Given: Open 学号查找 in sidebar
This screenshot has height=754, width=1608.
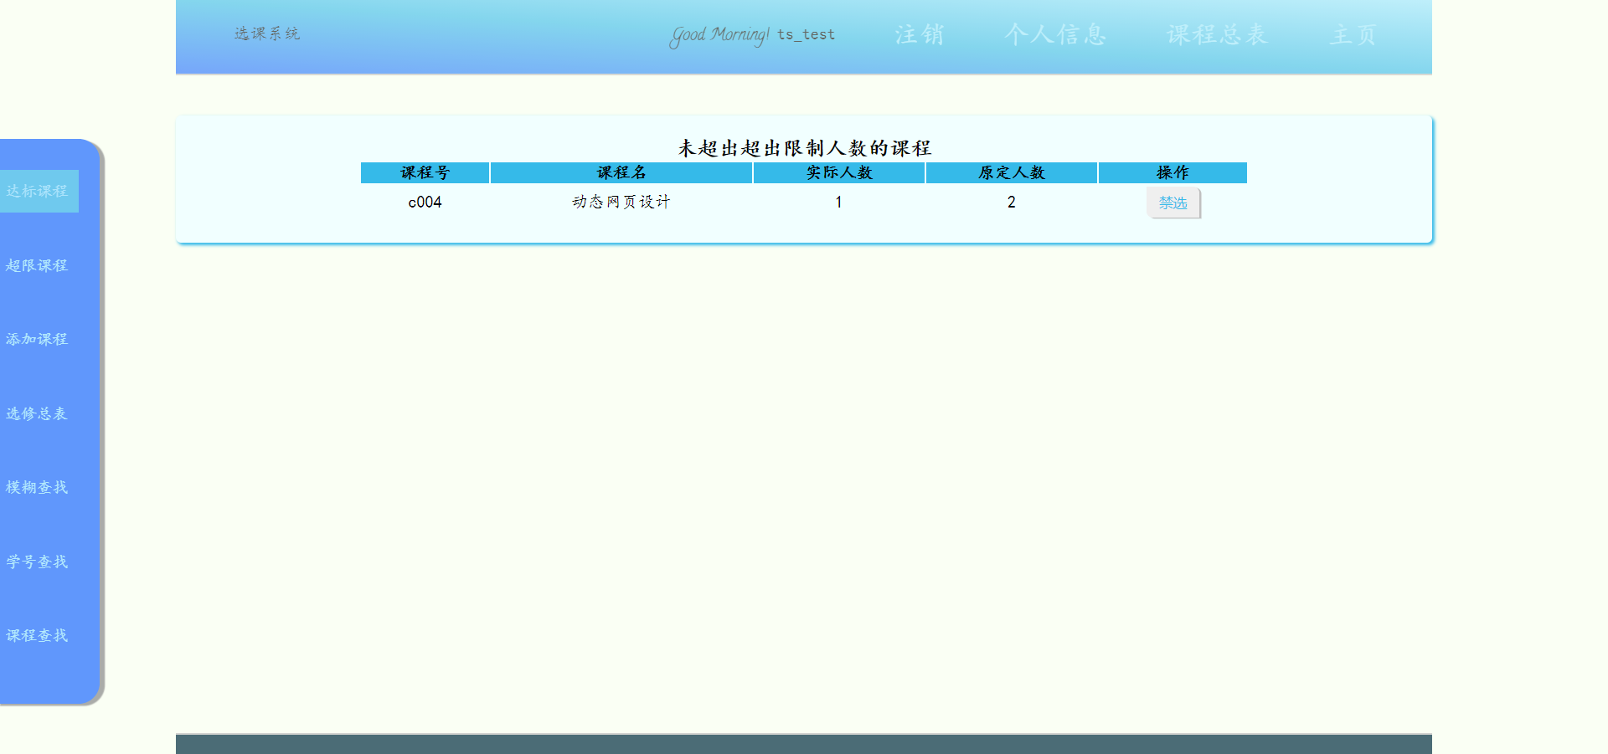Looking at the screenshot, I should coord(37,562).
